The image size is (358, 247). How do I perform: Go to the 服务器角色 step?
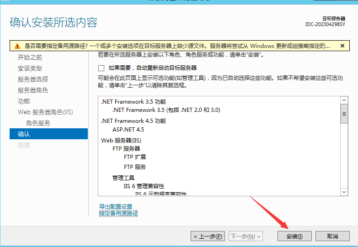click(33, 90)
